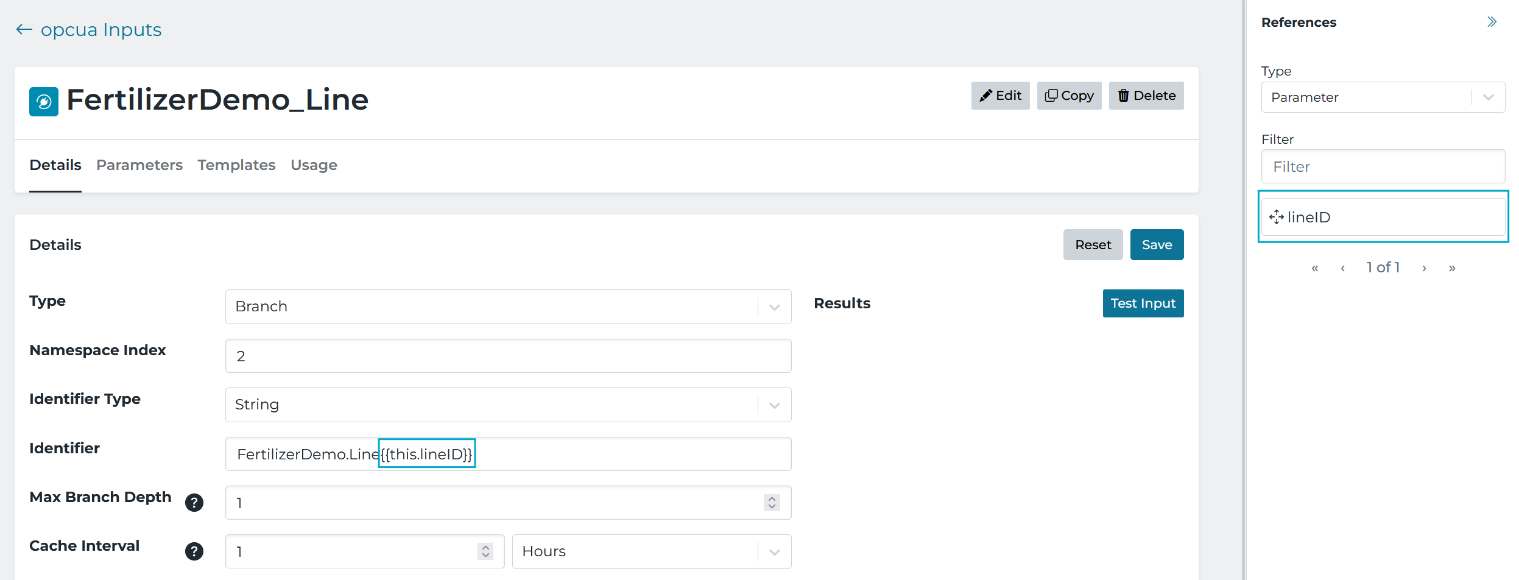The height and width of the screenshot is (580, 1519).
Task: Click the FertilizerDemo_Line plug connection icon
Action: pyautogui.click(x=44, y=101)
